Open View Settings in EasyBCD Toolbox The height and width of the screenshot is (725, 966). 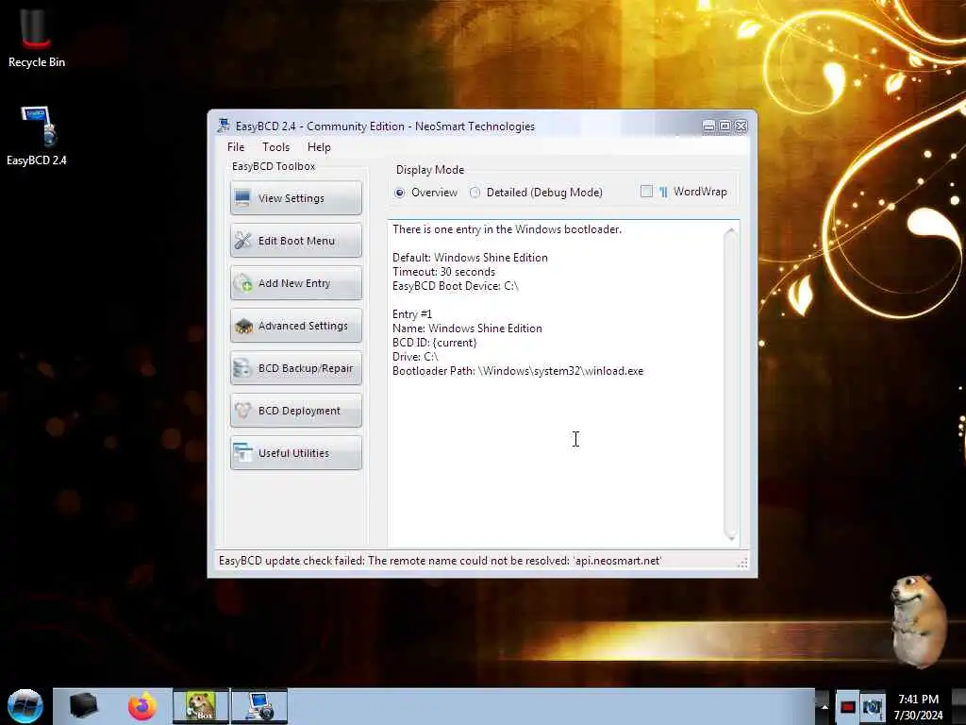click(295, 198)
